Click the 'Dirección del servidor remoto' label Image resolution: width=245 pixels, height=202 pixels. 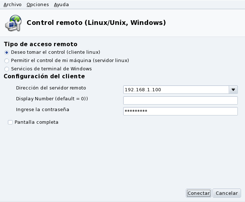pyautogui.click(x=51, y=88)
